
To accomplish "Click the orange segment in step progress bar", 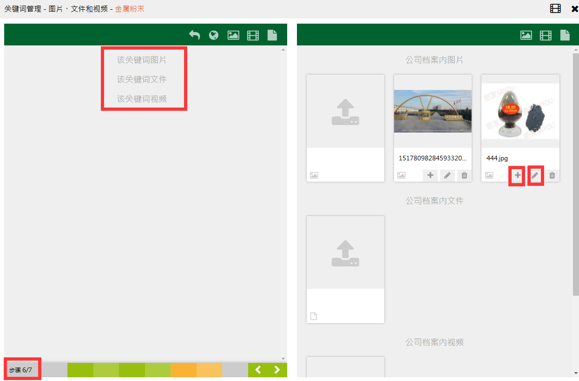I will 184,370.
